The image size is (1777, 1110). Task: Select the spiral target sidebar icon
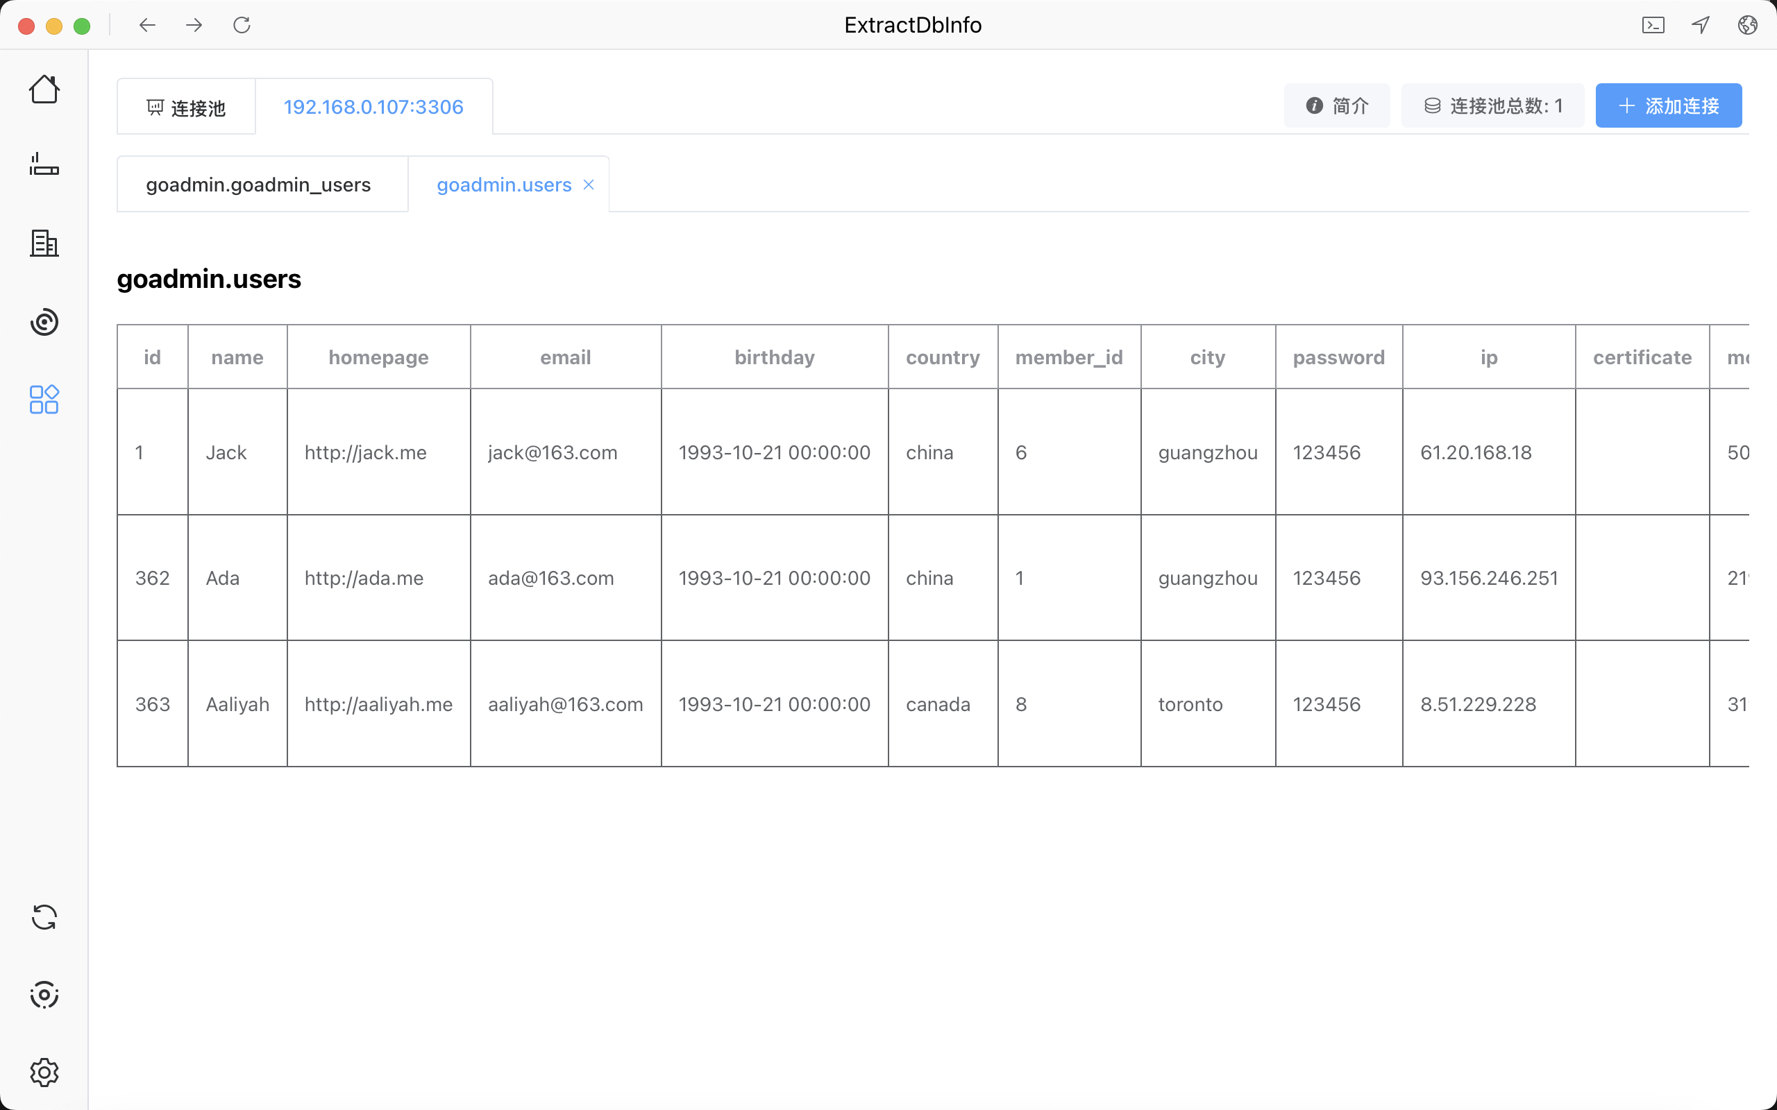click(44, 321)
